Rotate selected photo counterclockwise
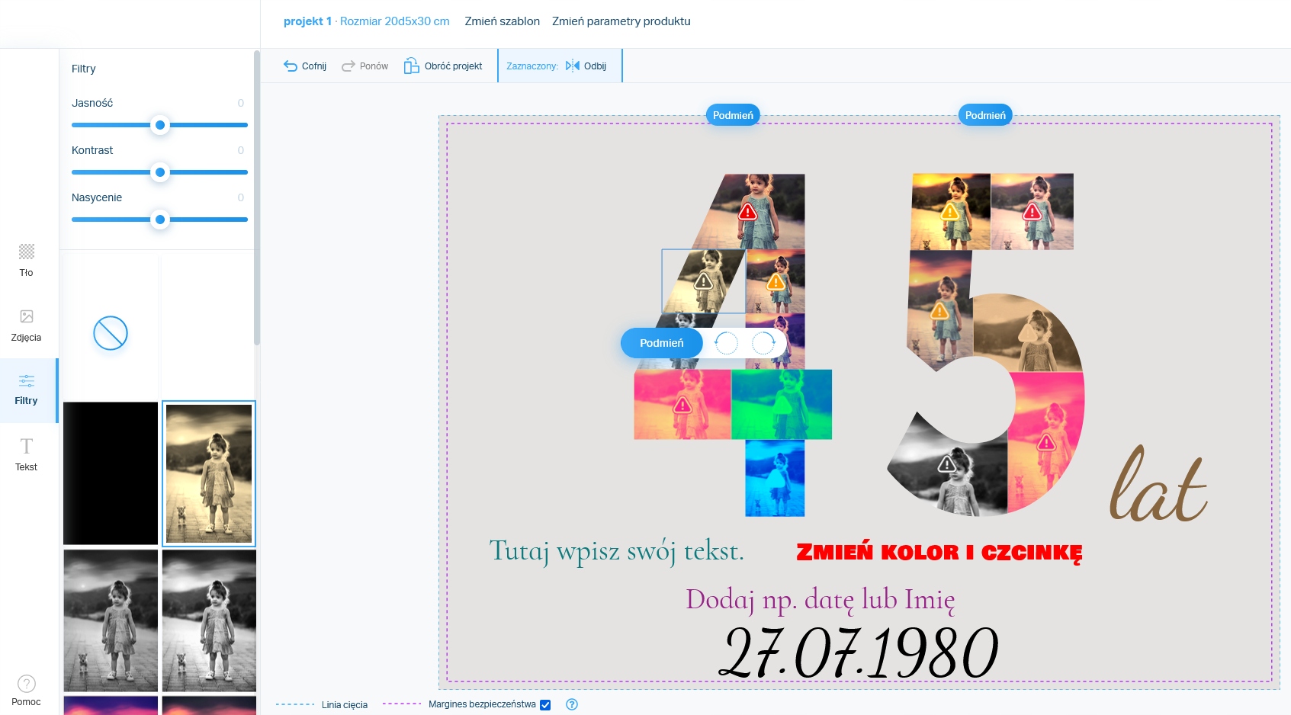Image resolution: width=1291 pixels, height=715 pixels. point(727,343)
